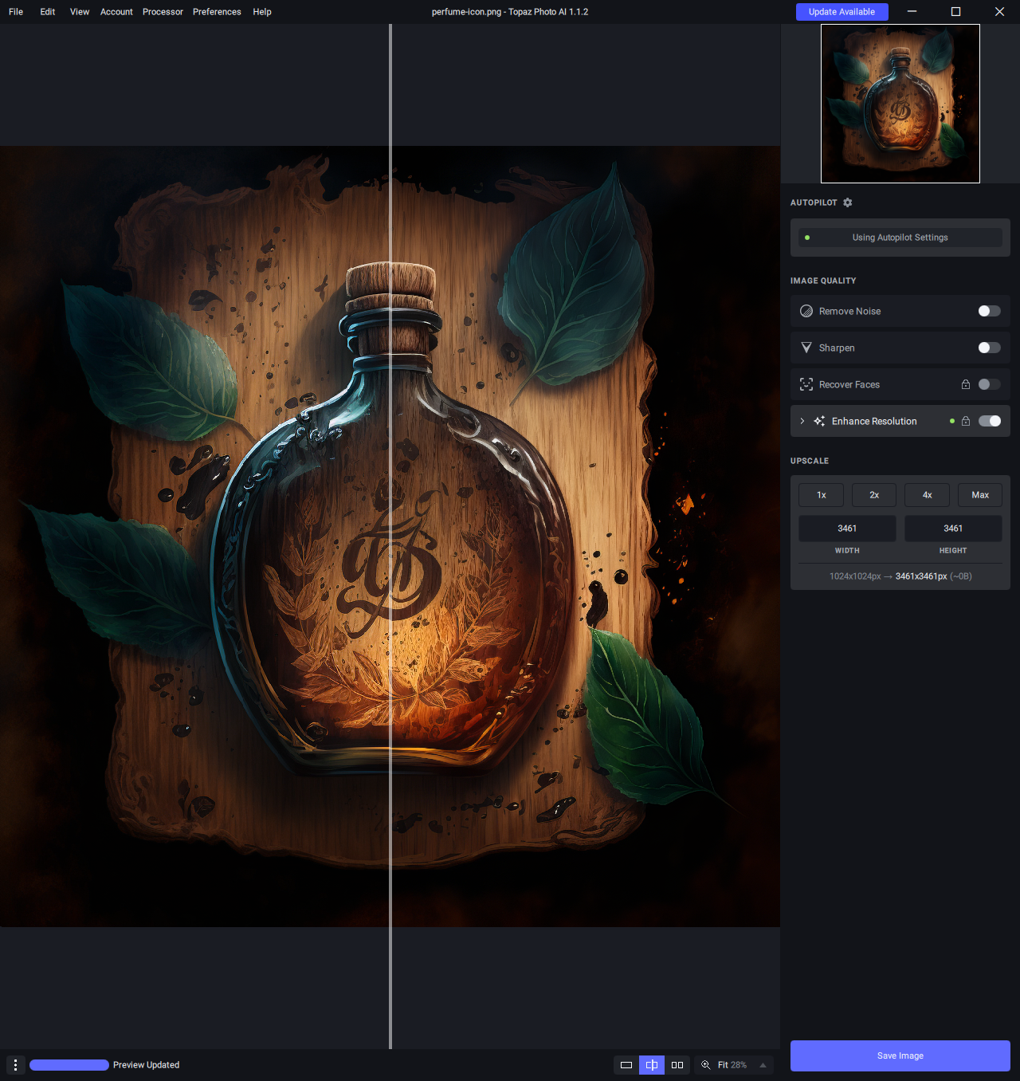Open the Processor menu
This screenshot has width=1020, height=1081.
[163, 12]
